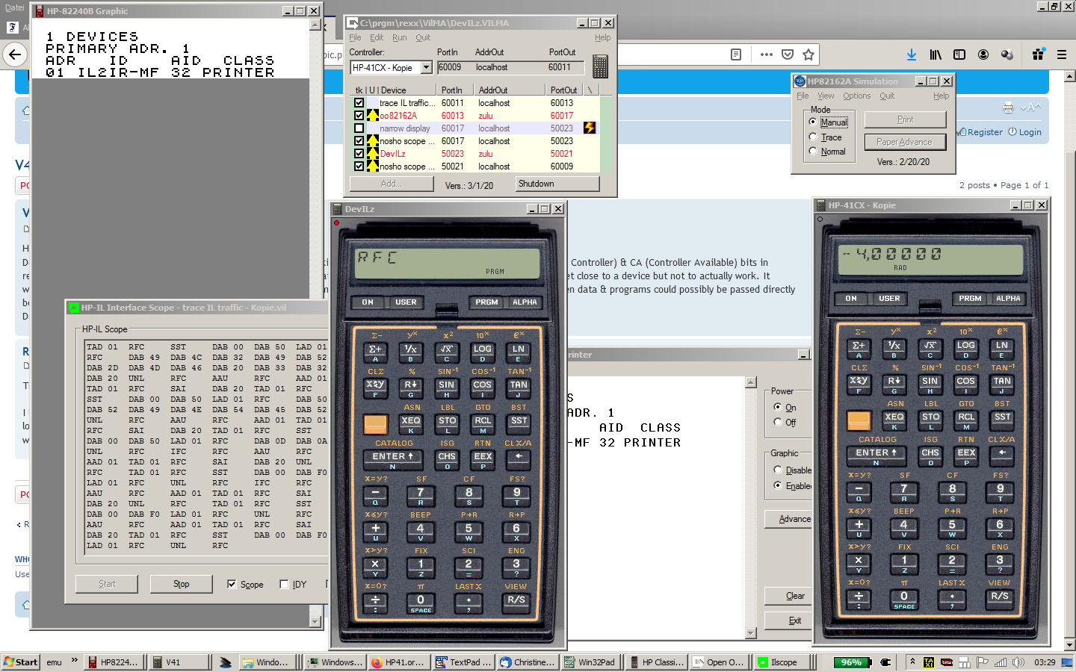
Task: Open the Controller HP-41CX dropdown
Action: [426, 67]
